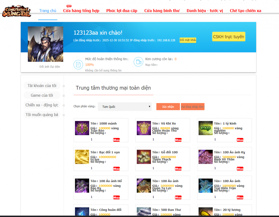Click the golden silk icon for Bạc đổi 1 vạn
The image size is (279, 217).
[x=82, y=157]
